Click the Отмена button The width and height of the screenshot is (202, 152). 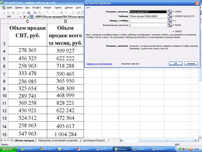[x=191, y=63]
